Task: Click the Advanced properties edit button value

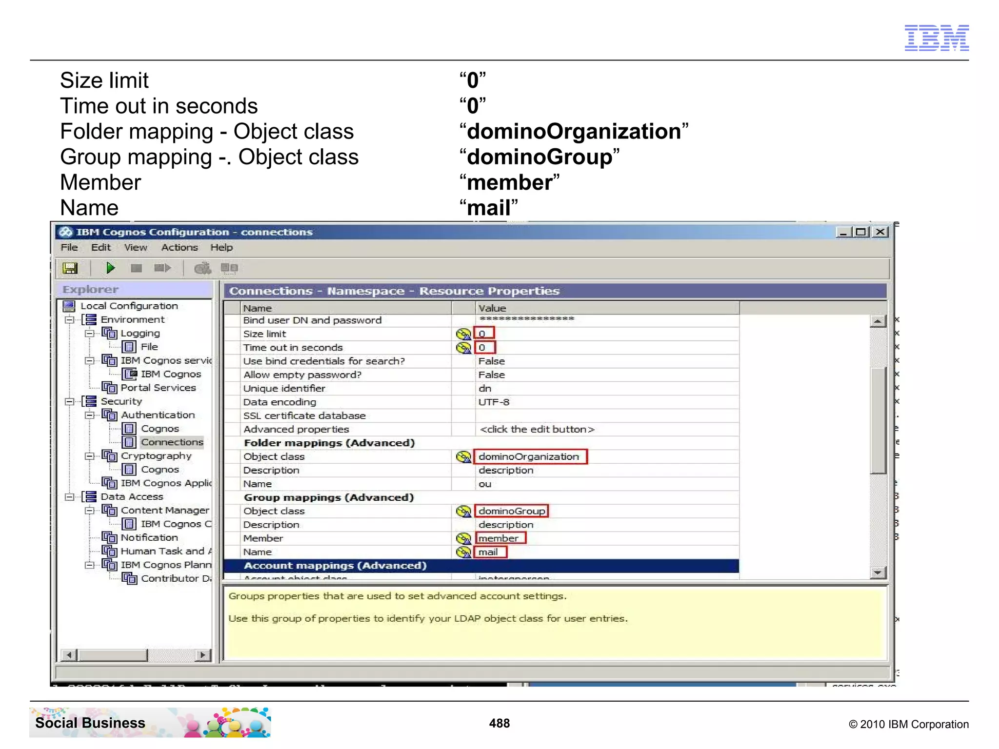Action: point(607,430)
